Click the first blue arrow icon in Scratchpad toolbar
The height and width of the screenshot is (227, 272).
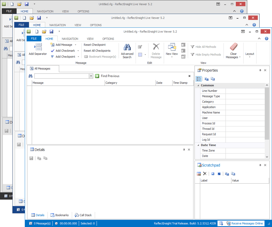click(213, 174)
